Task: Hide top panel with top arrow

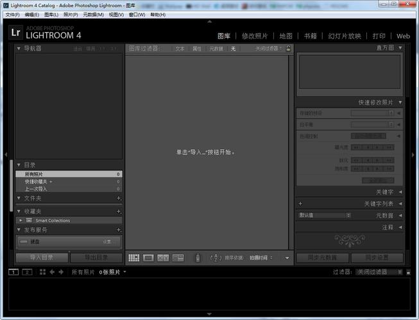Action: point(209,21)
